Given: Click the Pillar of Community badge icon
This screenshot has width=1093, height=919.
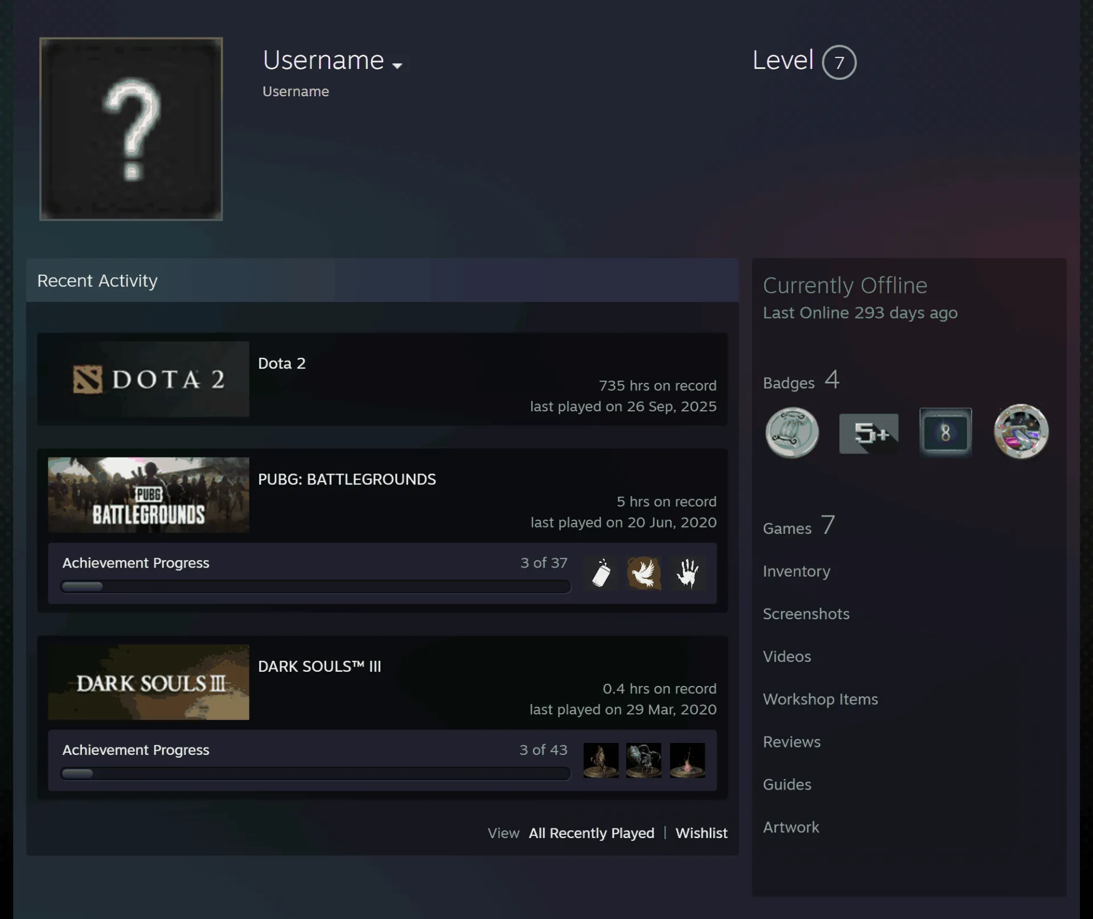Looking at the screenshot, I should (x=792, y=432).
